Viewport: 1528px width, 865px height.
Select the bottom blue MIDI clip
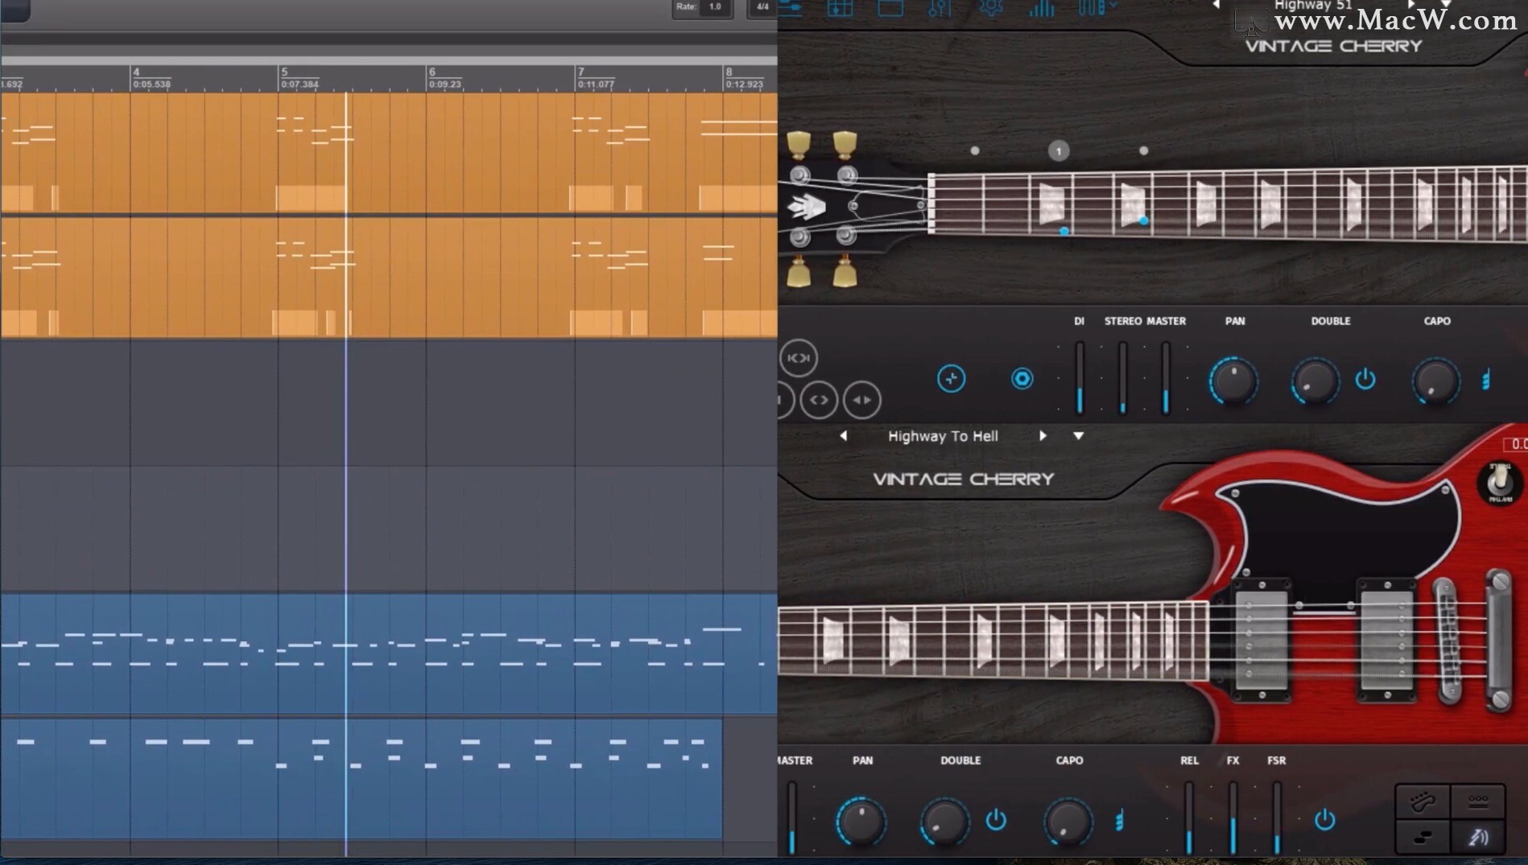(361, 779)
